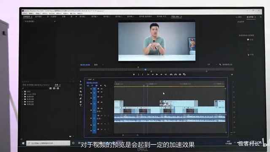Open the File menu
Viewport: 270px width, 152px height.
pyautogui.click(x=25, y=14)
